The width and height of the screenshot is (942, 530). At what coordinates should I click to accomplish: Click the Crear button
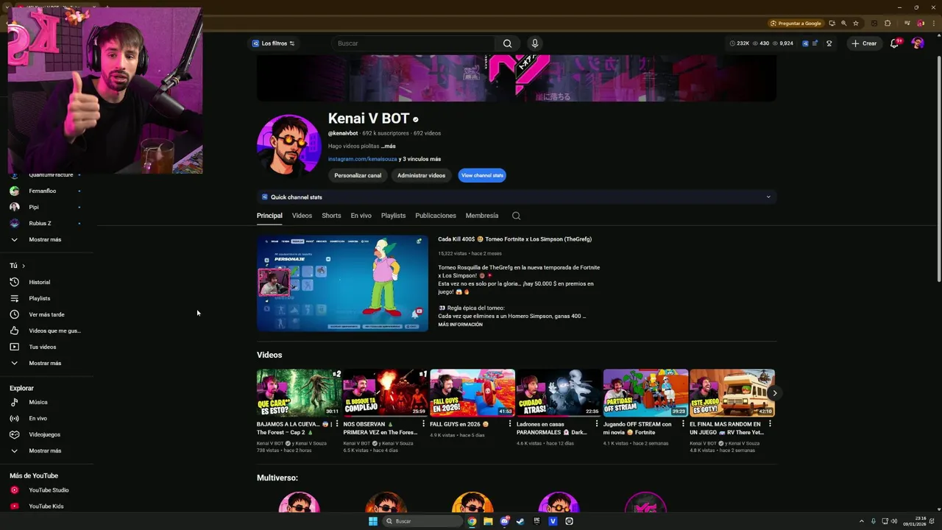864,43
